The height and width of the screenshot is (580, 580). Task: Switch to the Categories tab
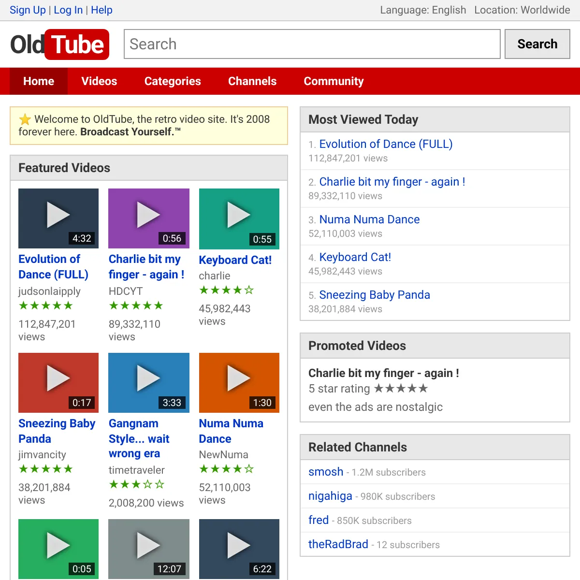(x=173, y=81)
